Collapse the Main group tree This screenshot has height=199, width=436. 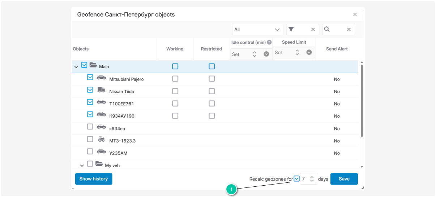(x=76, y=67)
